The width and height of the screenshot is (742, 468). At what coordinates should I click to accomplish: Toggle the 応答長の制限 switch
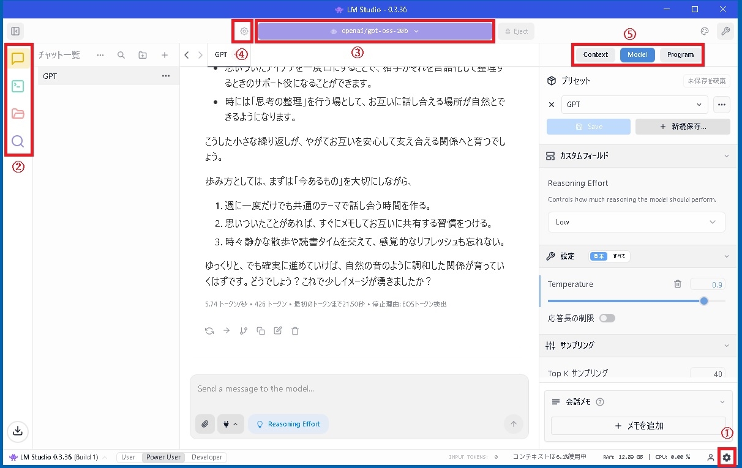tap(607, 318)
